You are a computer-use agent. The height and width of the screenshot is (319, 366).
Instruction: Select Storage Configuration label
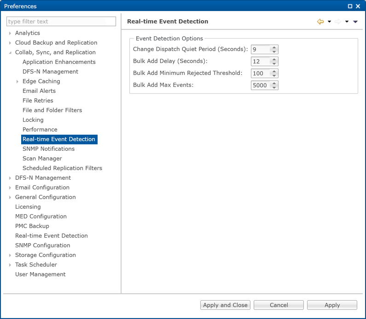[x=46, y=255]
